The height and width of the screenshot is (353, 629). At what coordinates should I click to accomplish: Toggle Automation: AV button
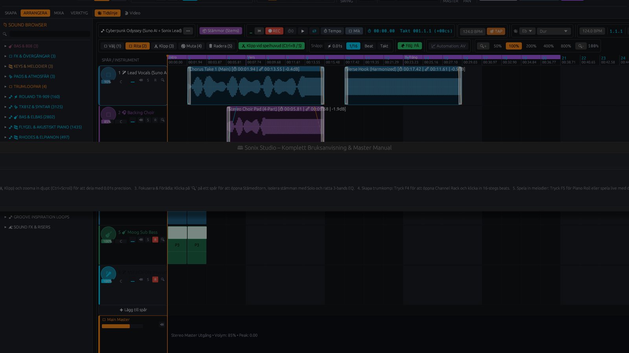click(x=448, y=46)
